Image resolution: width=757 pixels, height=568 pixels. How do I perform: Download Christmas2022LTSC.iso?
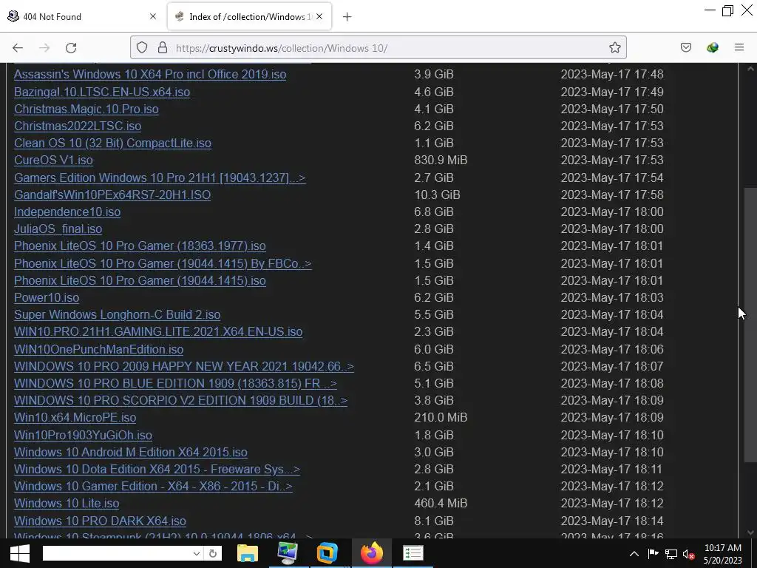pyautogui.click(x=78, y=126)
